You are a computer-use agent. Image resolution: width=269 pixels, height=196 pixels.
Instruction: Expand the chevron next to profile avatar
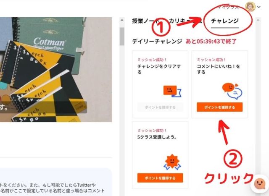(259, 7)
